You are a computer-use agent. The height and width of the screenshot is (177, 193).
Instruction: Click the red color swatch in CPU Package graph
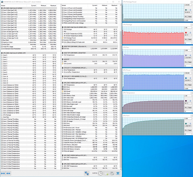tap(186, 33)
